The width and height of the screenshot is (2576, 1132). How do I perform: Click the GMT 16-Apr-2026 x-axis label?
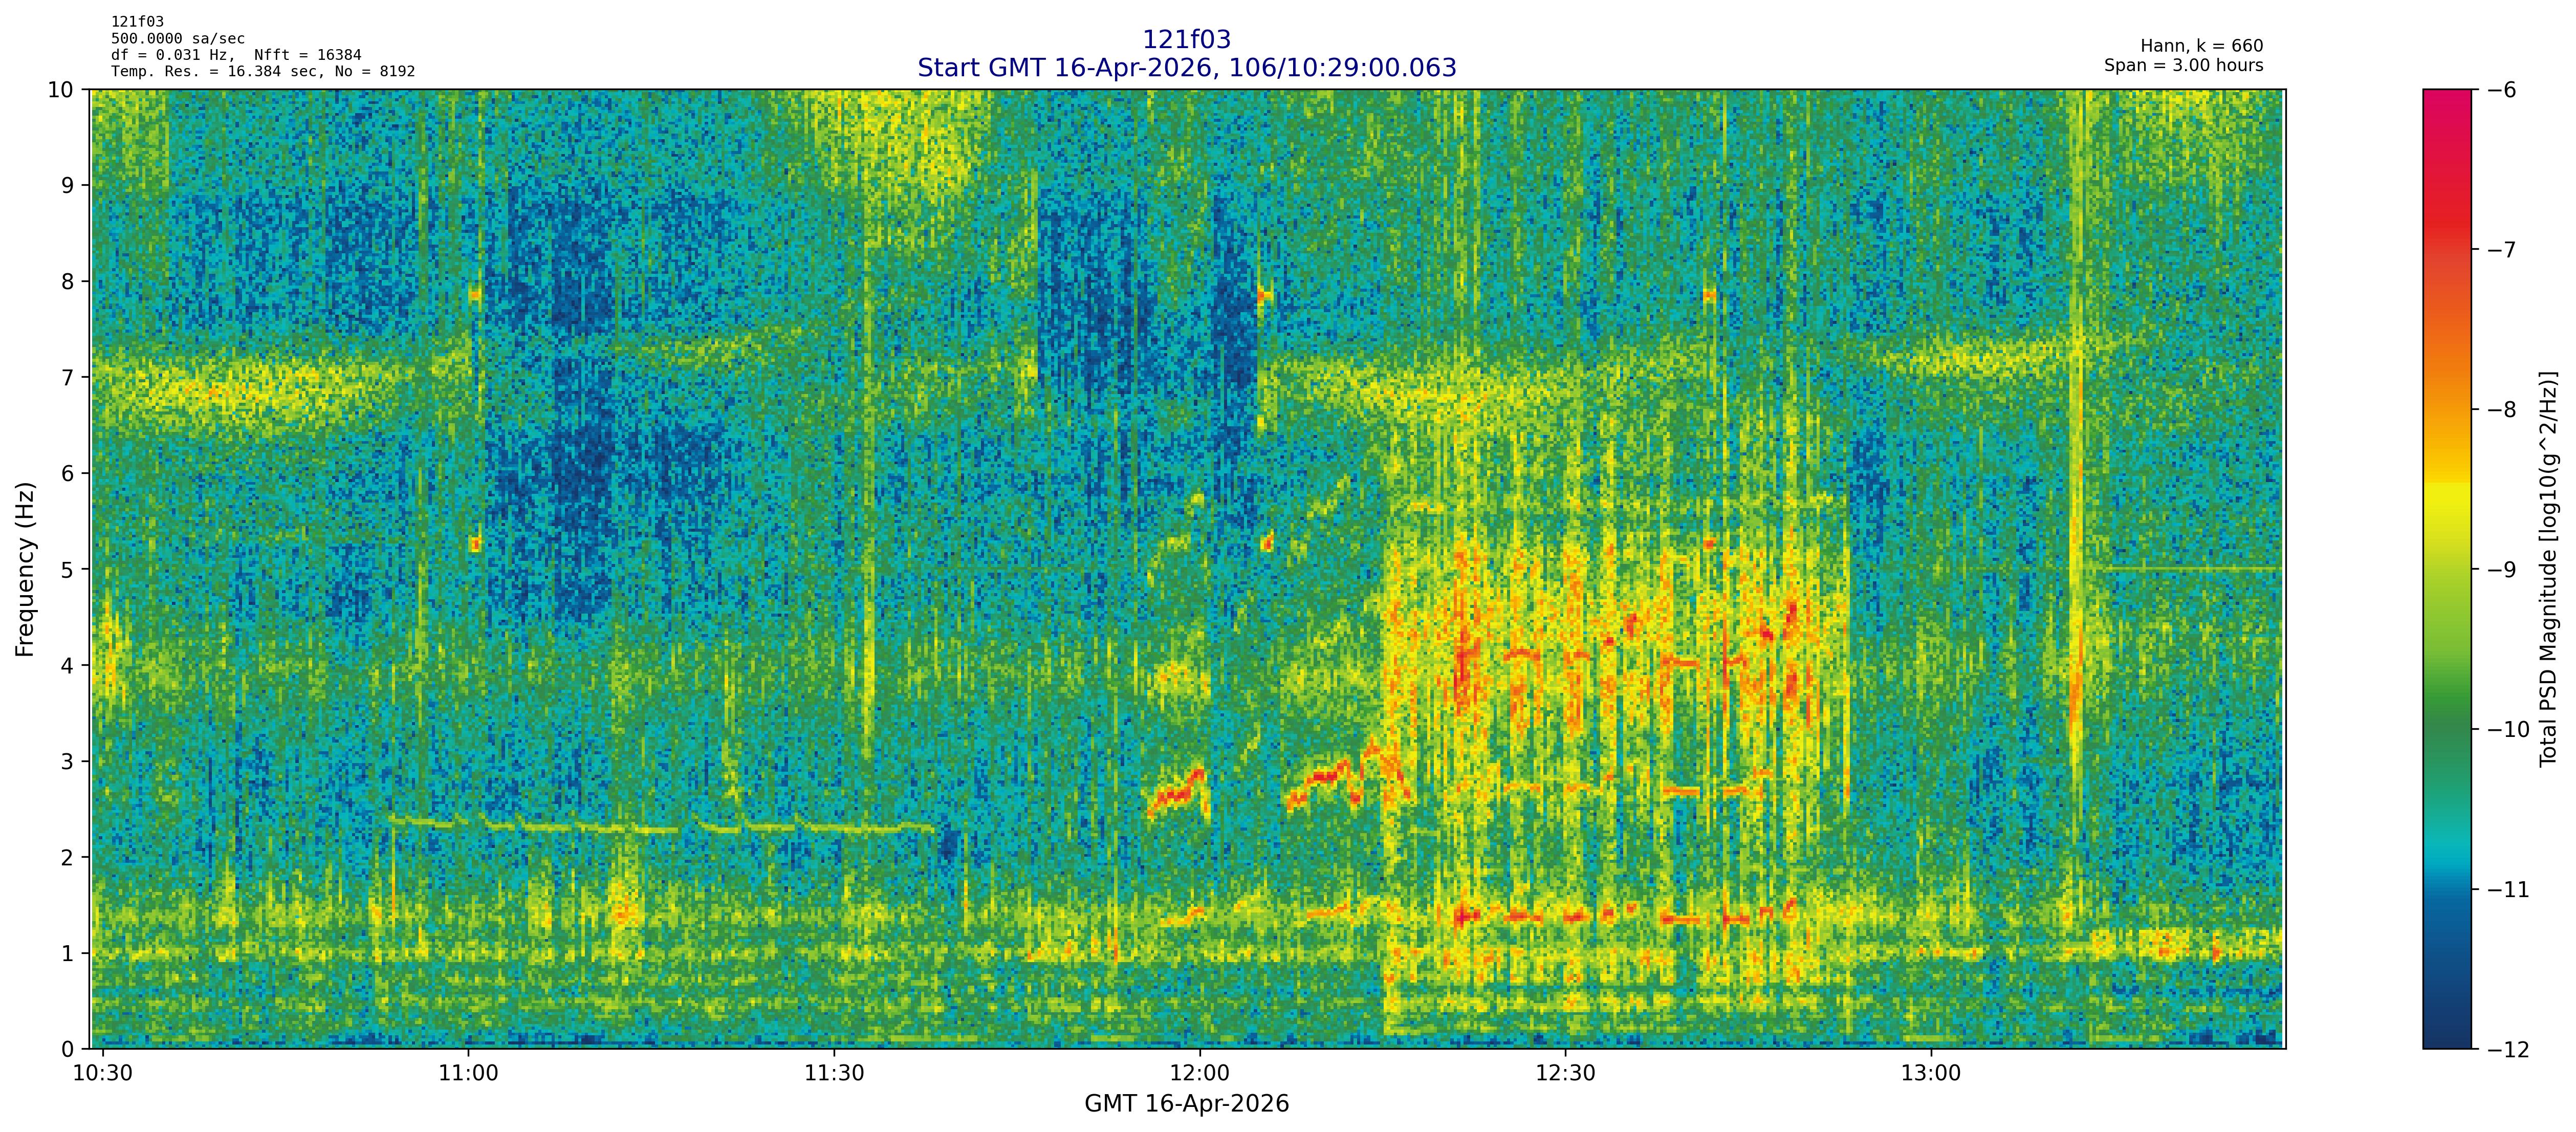click(x=1186, y=1104)
